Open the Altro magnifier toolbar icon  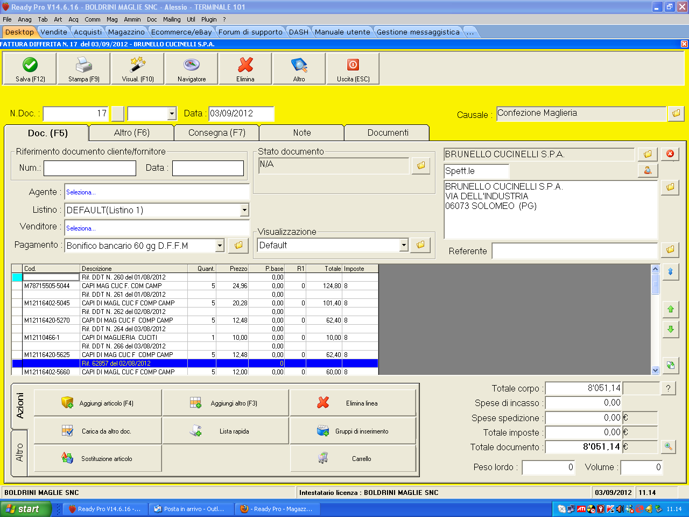[299, 65]
